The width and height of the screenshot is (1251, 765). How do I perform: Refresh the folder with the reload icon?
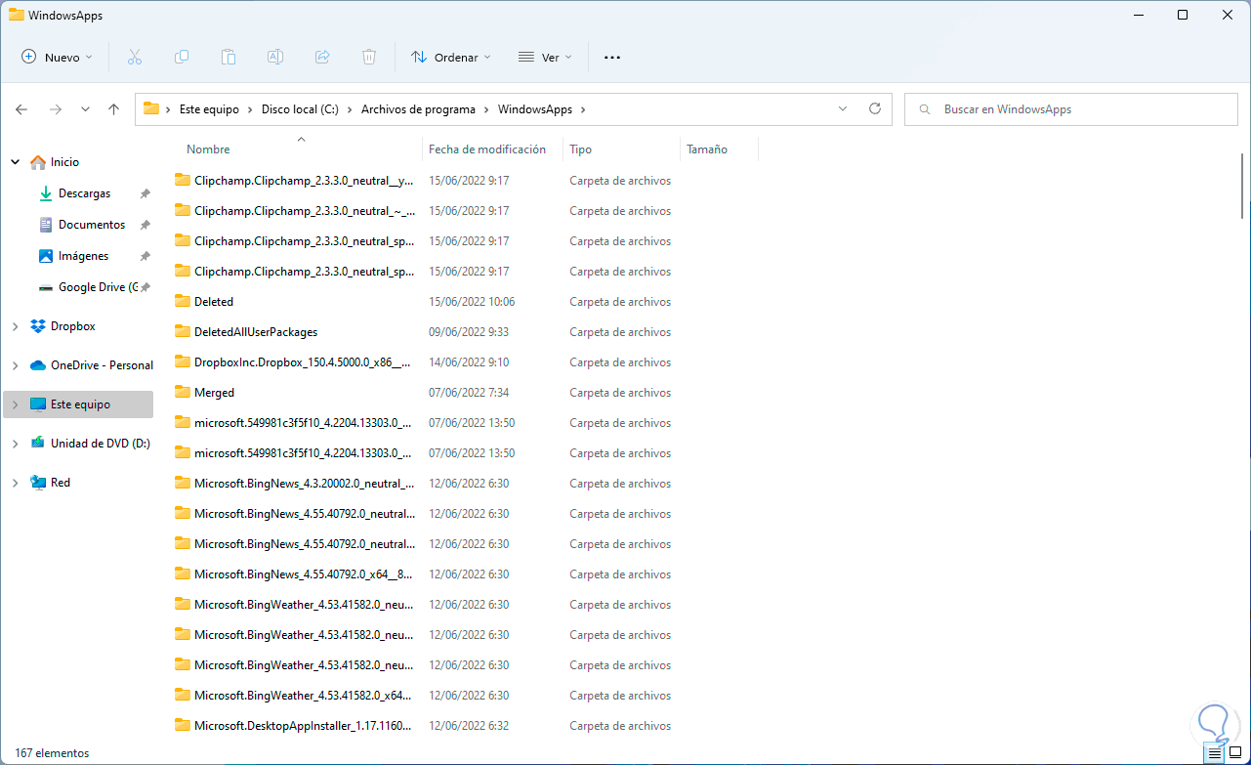[874, 109]
